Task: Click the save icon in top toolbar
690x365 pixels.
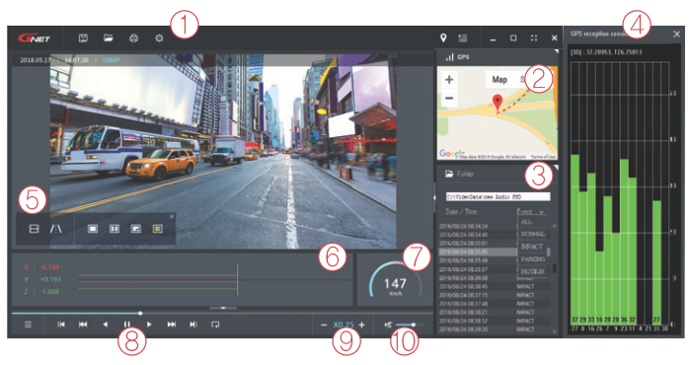Action: coord(83,38)
